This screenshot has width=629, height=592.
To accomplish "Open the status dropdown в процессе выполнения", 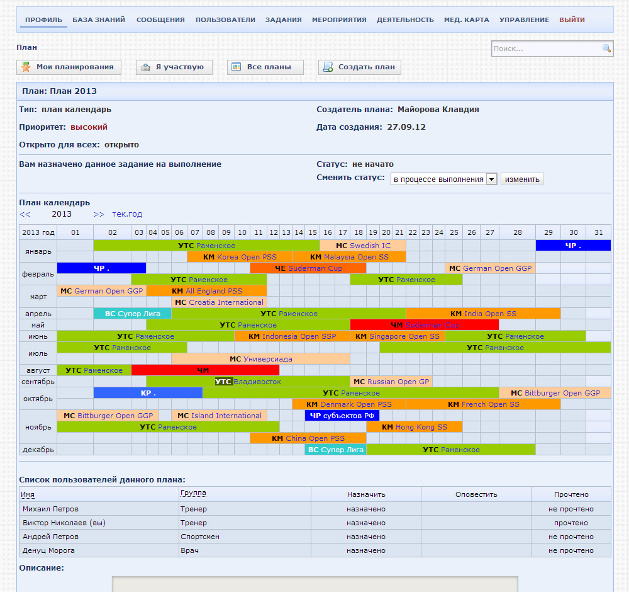I will [x=443, y=179].
